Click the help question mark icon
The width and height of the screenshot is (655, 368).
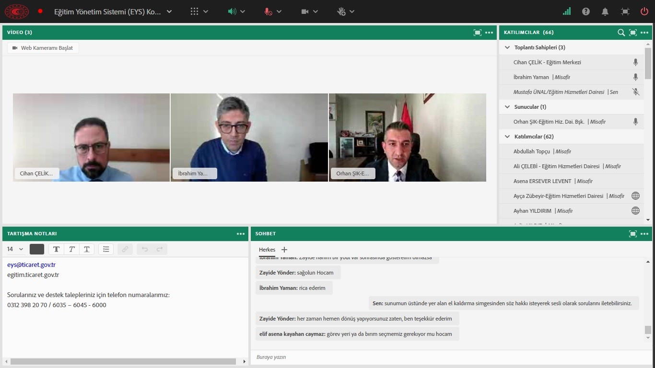pyautogui.click(x=586, y=11)
